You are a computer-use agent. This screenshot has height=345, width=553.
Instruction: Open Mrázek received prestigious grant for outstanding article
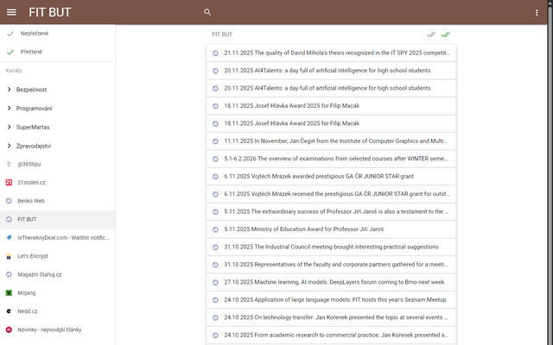[331, 194]
